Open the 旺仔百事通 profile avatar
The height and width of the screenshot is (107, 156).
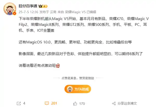click(10, 9)
